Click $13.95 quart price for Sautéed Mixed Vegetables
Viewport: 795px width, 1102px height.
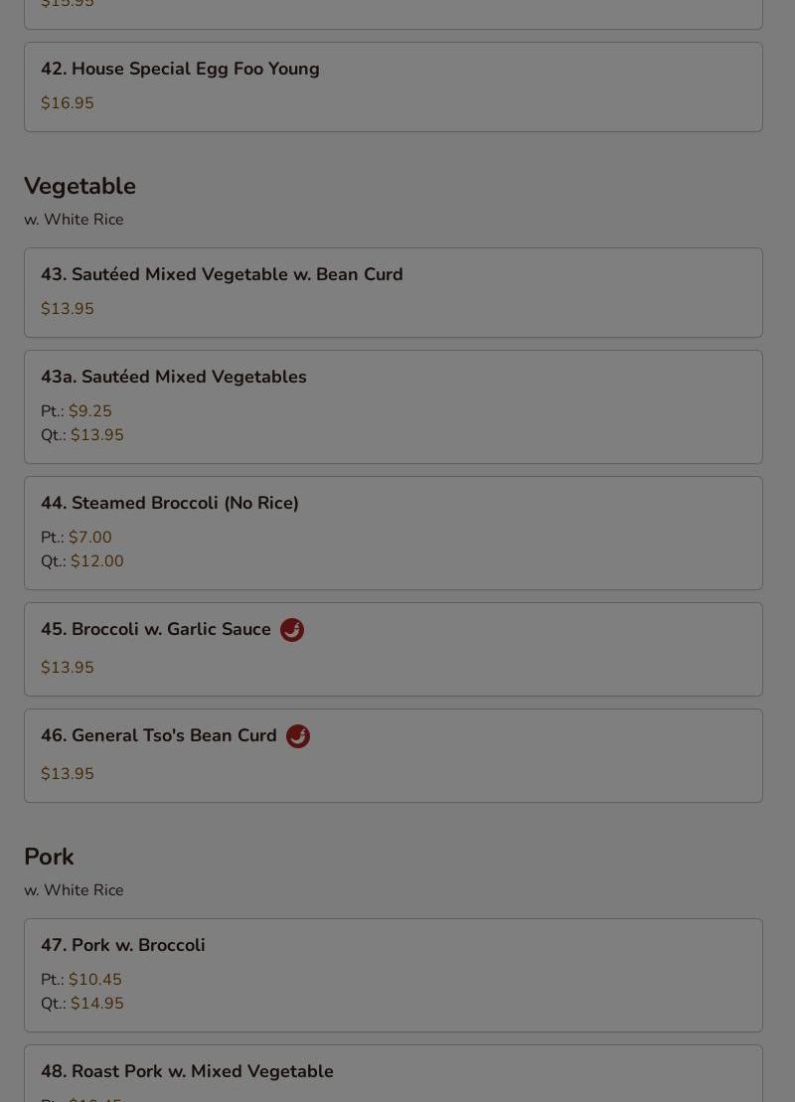point(97,435)
